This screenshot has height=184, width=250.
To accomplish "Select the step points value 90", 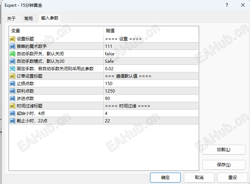I will pyautogui.click(x=151, y=99).
